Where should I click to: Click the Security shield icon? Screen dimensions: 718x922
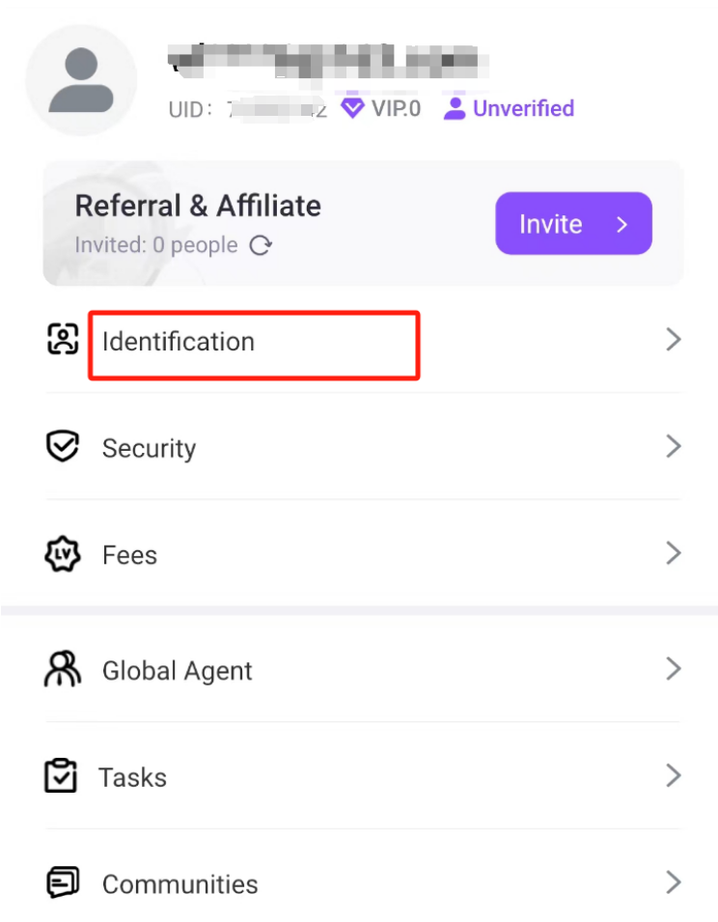(x=63, y=447)
